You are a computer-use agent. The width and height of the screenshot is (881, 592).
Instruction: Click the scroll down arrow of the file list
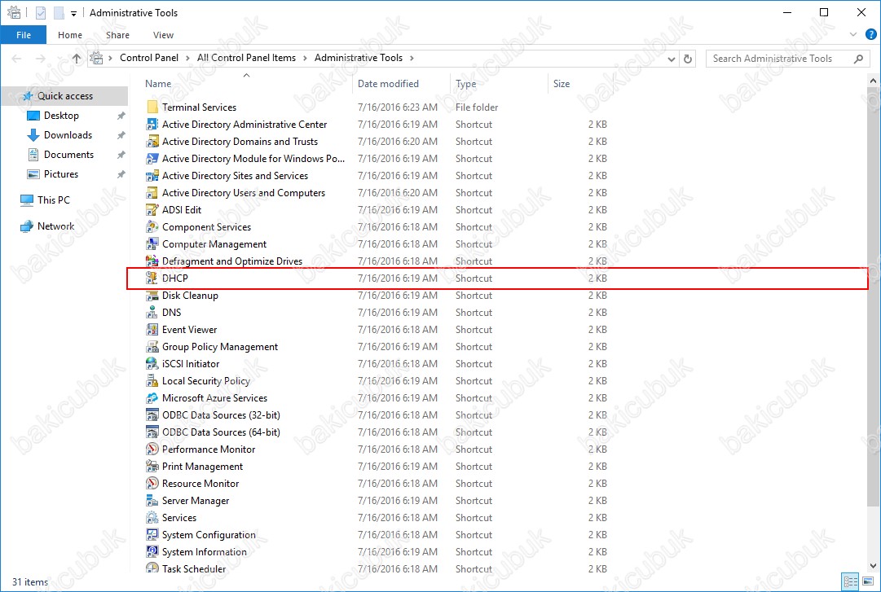[873, 566]
